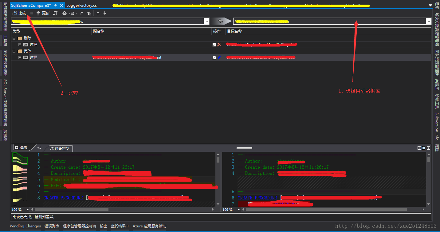The image size is (440, 232).
Task: Open the 诊断工具 side panel
Action: (437, 101)
